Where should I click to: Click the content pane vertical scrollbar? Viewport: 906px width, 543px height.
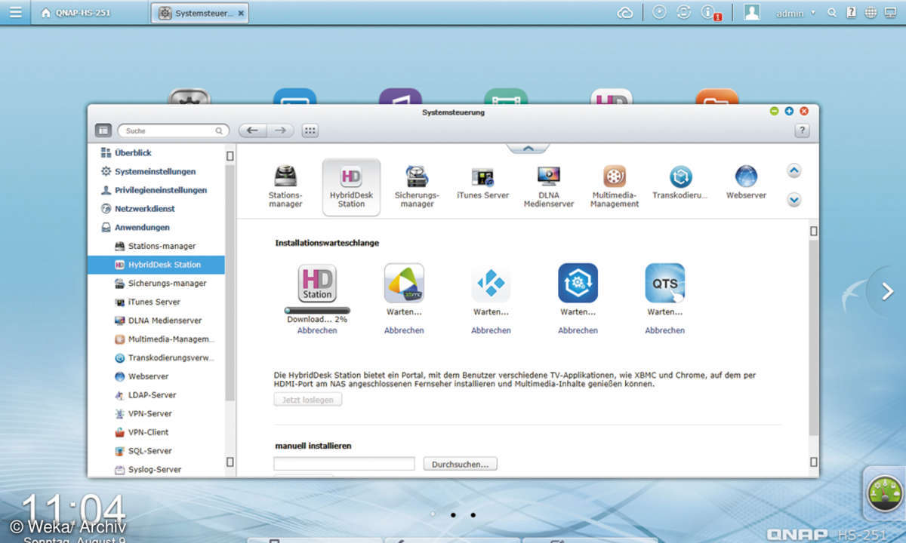(813, 337)
